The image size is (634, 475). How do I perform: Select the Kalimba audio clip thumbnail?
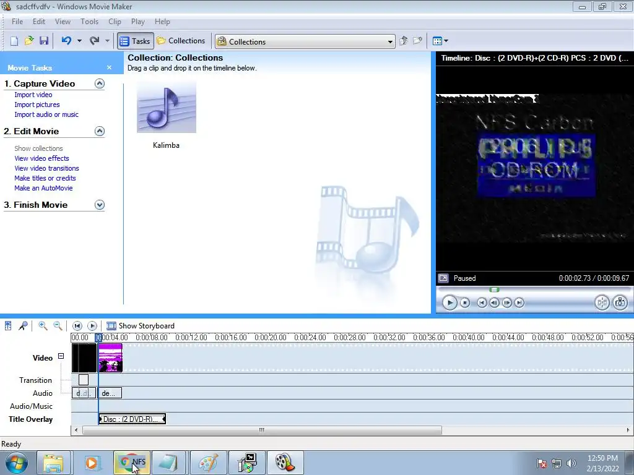[x=166, y=106]
